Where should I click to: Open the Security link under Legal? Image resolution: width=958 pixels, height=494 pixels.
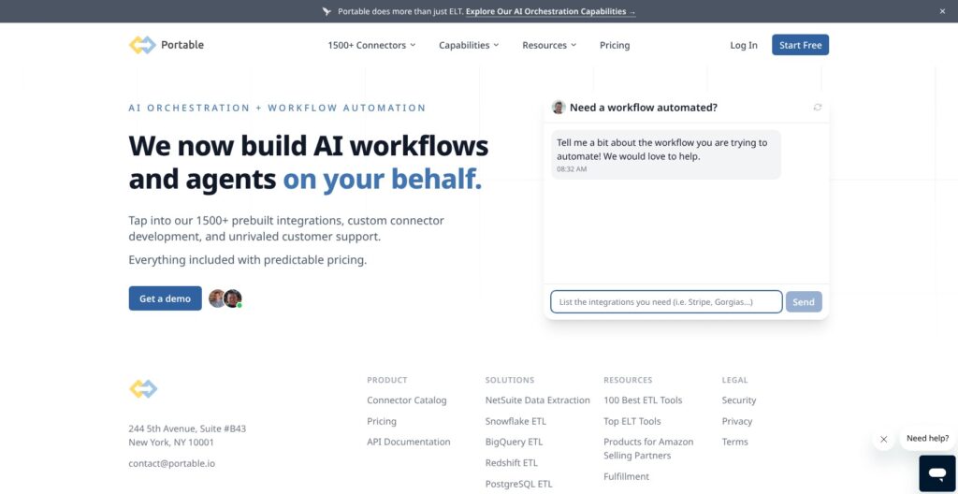coord(739,400)
